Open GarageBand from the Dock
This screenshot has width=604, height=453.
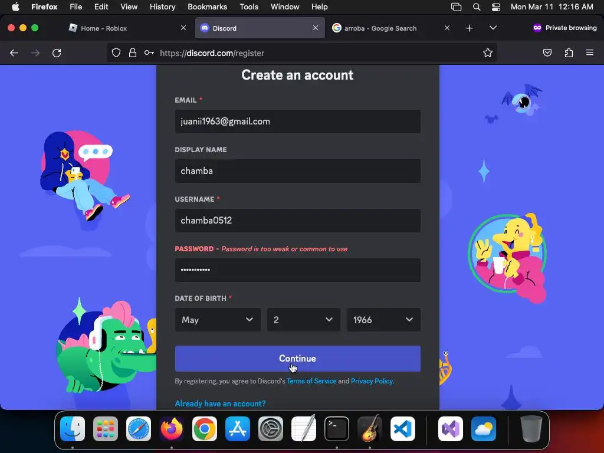(370, 429)
